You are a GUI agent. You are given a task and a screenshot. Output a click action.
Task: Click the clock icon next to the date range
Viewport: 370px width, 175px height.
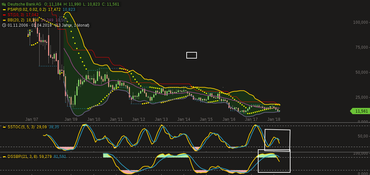click(x=4, y=25)
